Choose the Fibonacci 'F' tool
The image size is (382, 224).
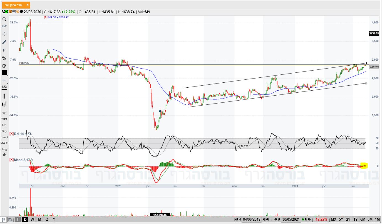pos(4,50)
